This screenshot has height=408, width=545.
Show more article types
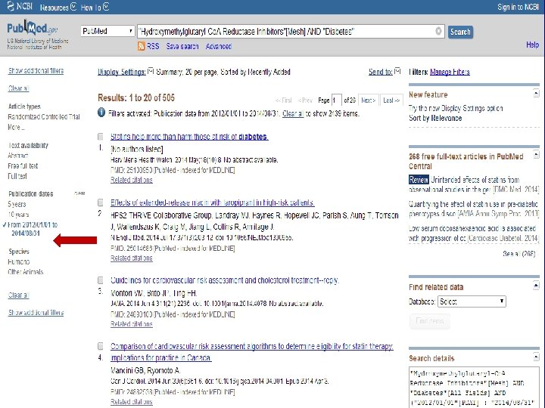point(16,127)
